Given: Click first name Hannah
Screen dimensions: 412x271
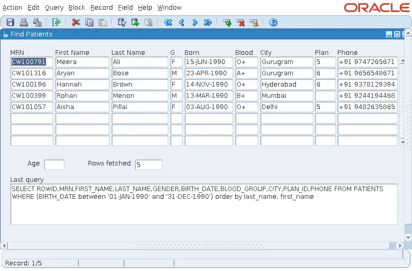Looking at the screenshot, I should click(82, 85).
